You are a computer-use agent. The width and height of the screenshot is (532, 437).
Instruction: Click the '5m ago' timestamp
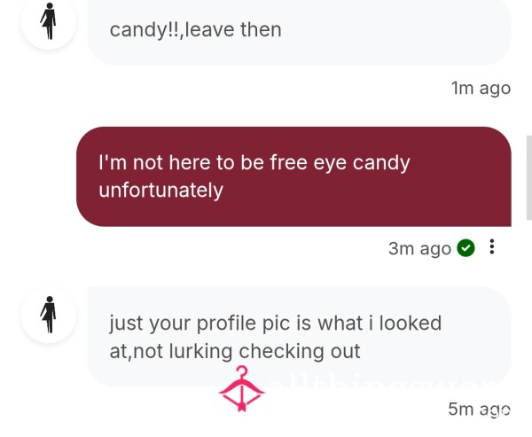pyautogui.click(x=479, y=409)
